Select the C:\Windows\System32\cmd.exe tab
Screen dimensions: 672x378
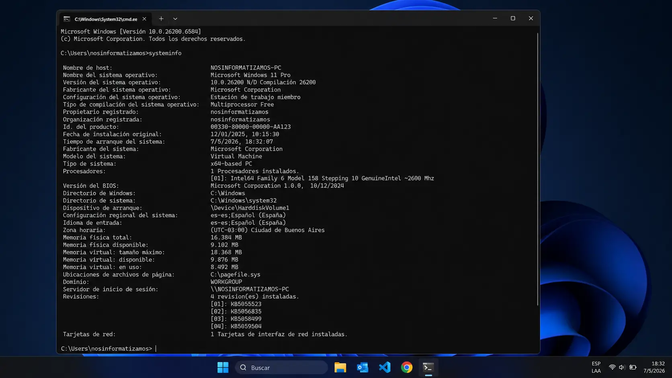click(x=106, y=19)
